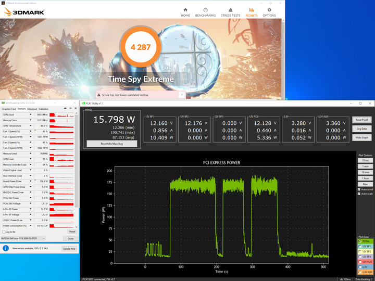Click the question mark help button in 3DMark
The height and width of the screenshot is (281, 375).
182,95
